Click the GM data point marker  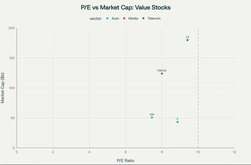[x=152, y=117]
